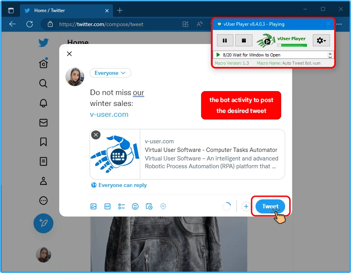351x273 pixels.
Task: Open Notifications bell icon
Action: point(43,103)
